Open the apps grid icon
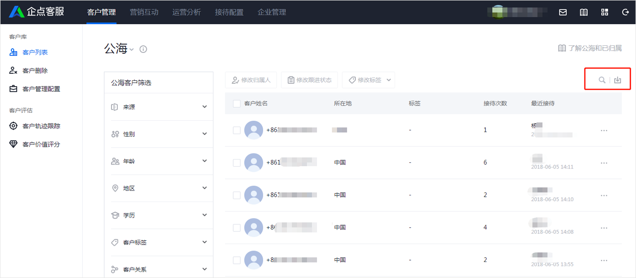The height and width of the screenshot is (278, 636). (x=604, y=12)
